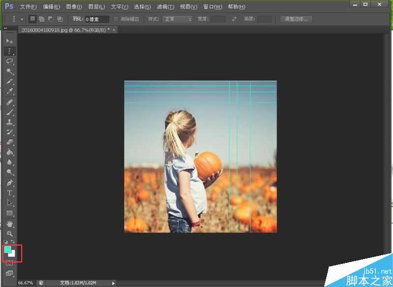Image resolution: width=393 pixels, height=287 pixels.
Task: Open the style (样式) dropdown
Action: tap(177, 19)
